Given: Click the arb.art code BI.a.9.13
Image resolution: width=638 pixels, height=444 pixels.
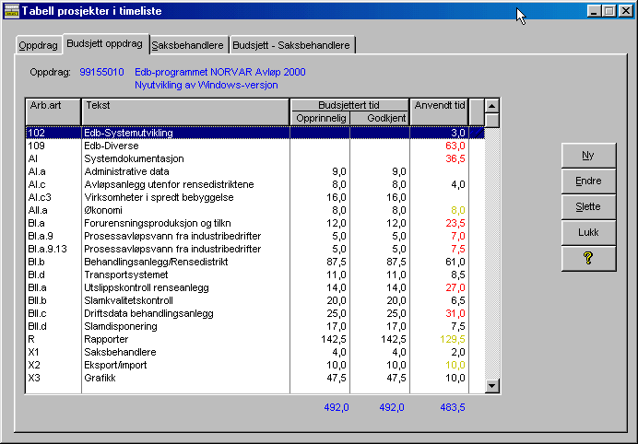Looking at the screenshot, I should coord(47,250).
